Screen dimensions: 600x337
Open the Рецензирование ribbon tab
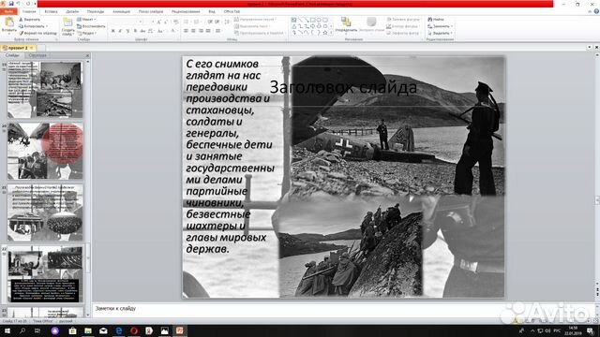tap(186, 11)
